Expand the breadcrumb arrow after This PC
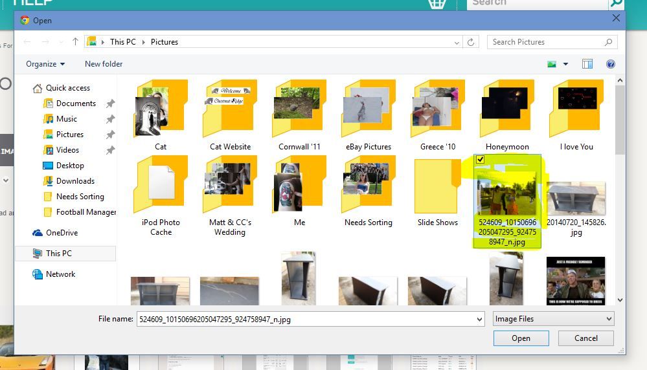 (144, 42)
